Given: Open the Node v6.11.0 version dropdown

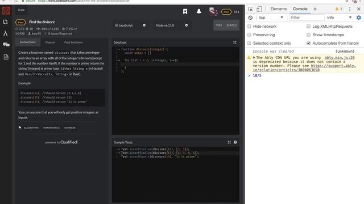Looking at the screenshot, I should pos(172,25).
